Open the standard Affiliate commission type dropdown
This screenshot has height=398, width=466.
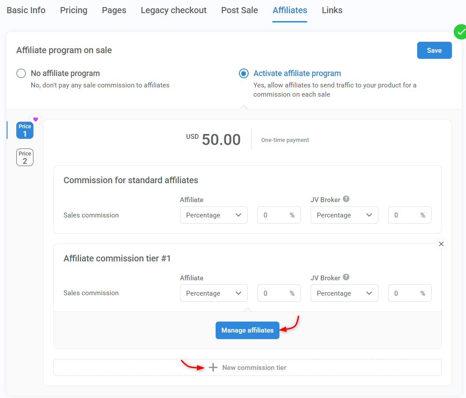tap(213, 215)
